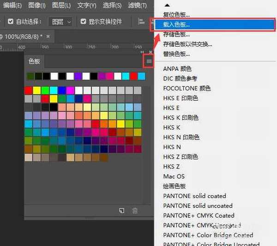The image size is (277, 246).
Task: Choose 载入色板... from the menu
Action: (176, 24)
